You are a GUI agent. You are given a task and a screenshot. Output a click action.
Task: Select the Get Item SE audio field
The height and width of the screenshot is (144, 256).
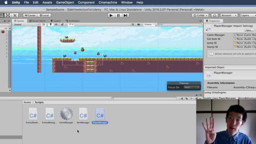click(244, 39)
